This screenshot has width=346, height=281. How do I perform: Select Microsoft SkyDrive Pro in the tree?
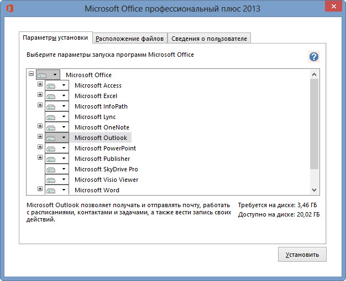click(x=106, y=169)
